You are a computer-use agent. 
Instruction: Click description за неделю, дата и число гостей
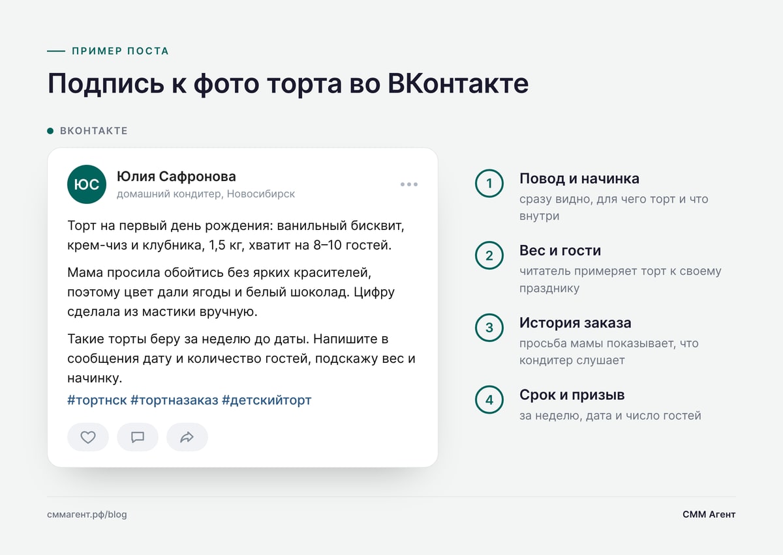pos(610,416)
